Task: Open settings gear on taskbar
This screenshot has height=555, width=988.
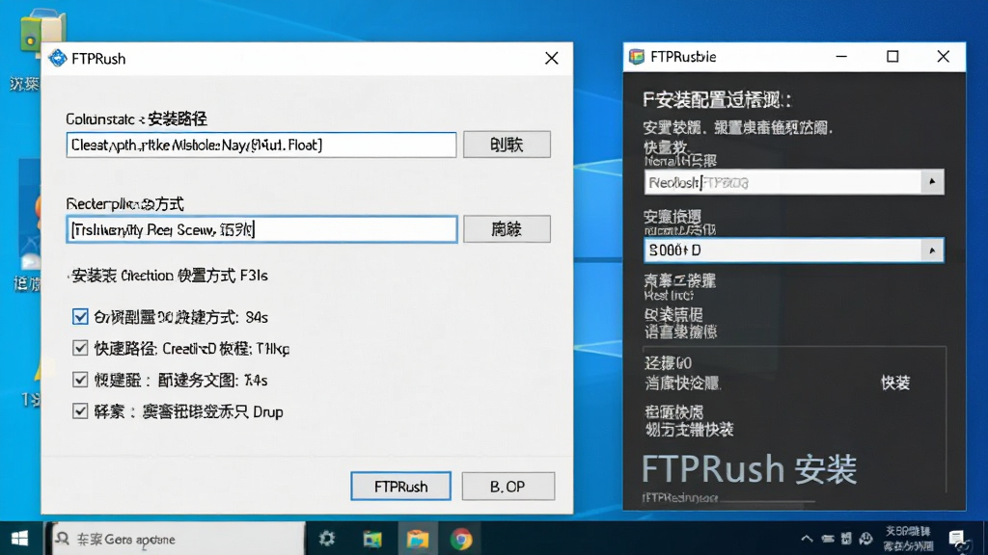Action: (x=326, y=539)
